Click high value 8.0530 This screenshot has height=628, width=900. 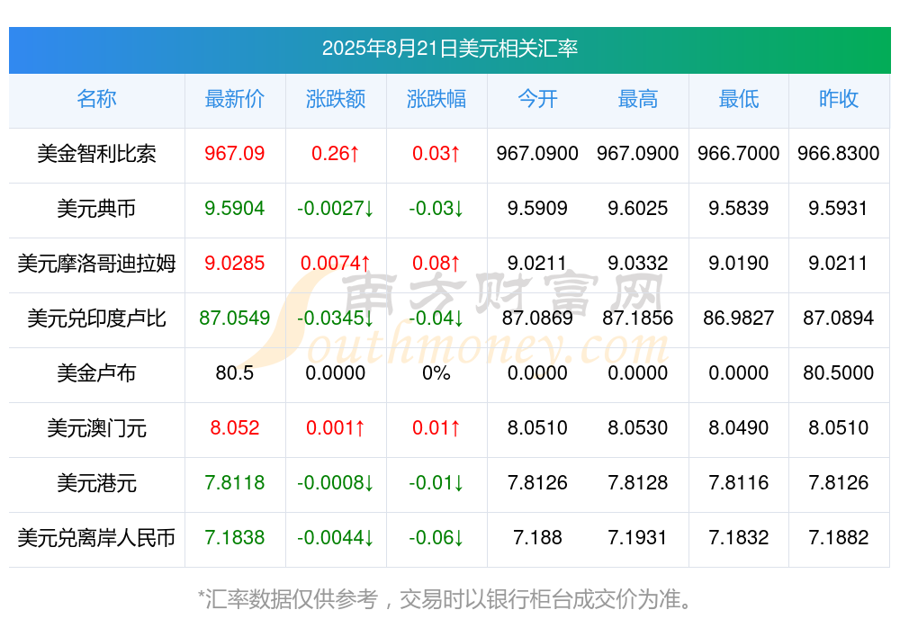pos(638,428)
